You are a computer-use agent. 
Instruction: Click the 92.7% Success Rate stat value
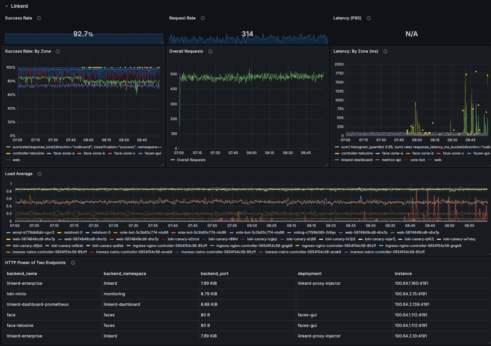[83, 34]
